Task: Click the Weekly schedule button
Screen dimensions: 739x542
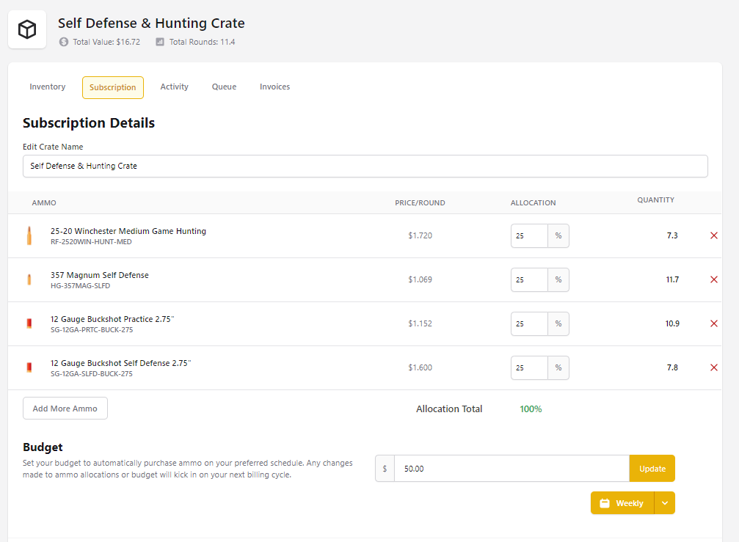Action: tap(622, 503)
